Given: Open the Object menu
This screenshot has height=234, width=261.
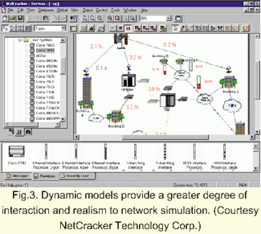Looking at the screenshot, I should (88, 10).
